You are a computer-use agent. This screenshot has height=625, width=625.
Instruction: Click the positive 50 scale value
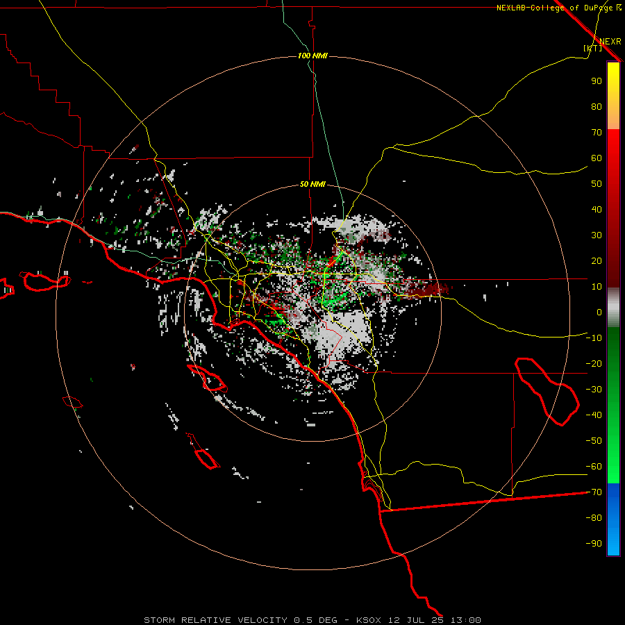pyautogui.click(x=597, y=184)
